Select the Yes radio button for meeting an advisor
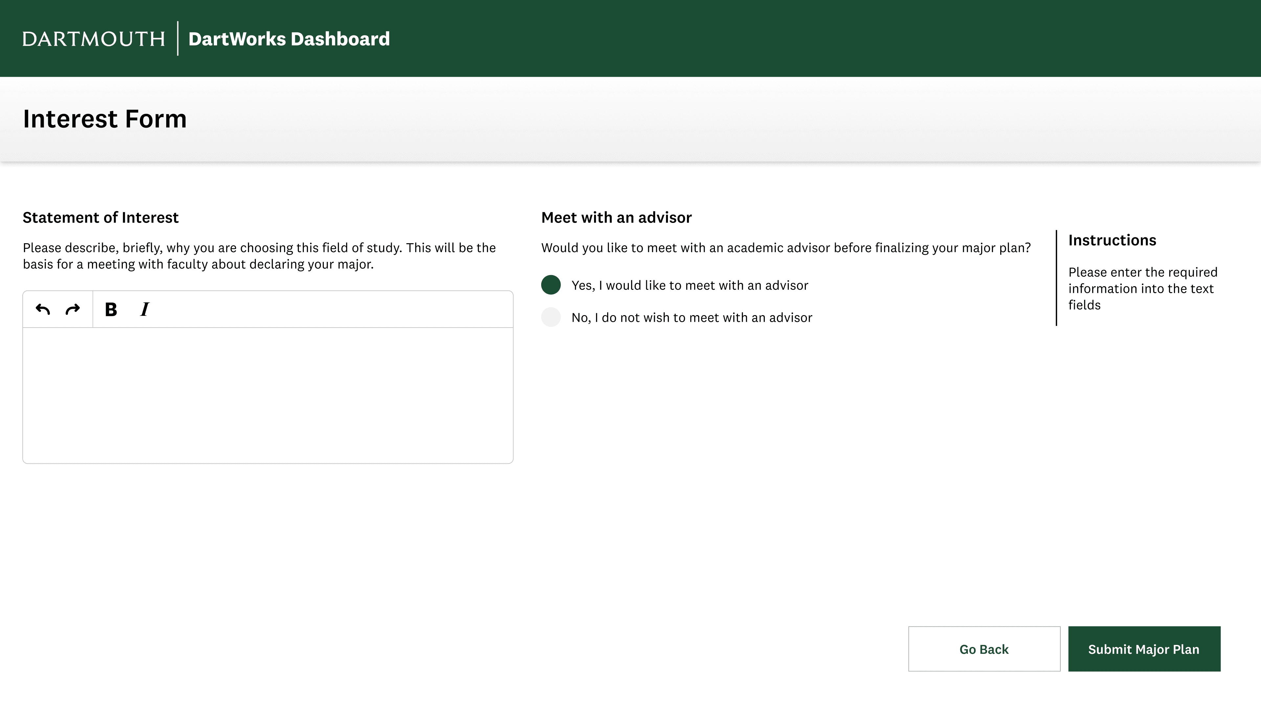The width and height of the screenshot is (1261, 709). click(x=551, y=285)
